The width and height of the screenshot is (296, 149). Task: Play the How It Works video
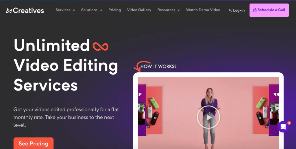tap(208, 117)
